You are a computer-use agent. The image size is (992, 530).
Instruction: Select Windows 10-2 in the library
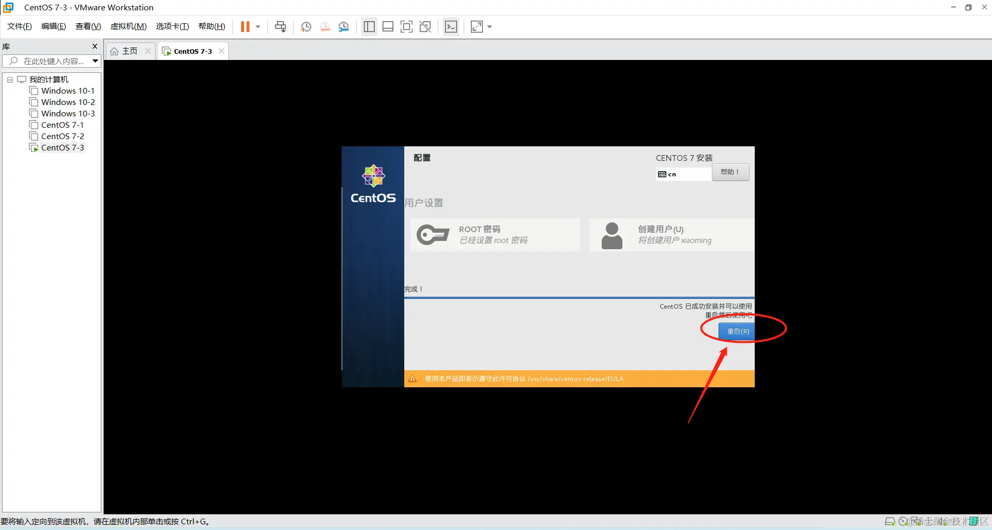[x=68, y=102]
